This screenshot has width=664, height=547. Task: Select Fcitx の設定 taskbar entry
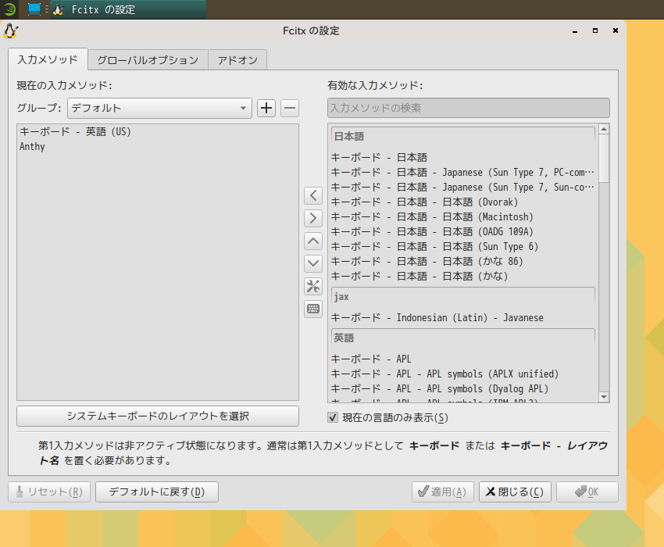128,9
